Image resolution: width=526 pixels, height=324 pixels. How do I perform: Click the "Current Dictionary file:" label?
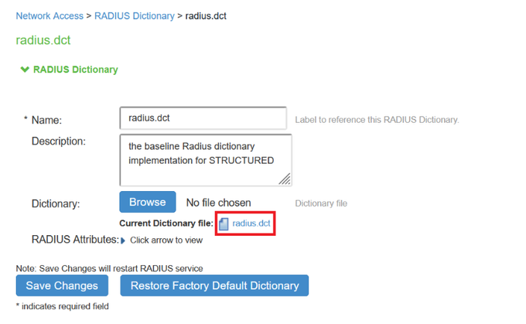166,223
